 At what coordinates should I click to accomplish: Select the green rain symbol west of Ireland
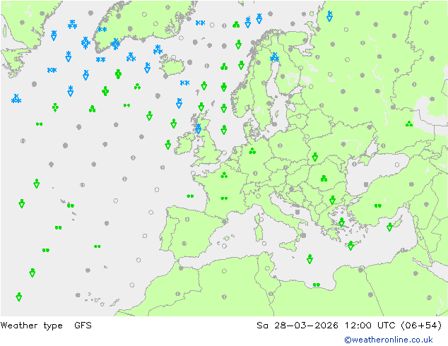pyautogui.click(x=168, y=145)
